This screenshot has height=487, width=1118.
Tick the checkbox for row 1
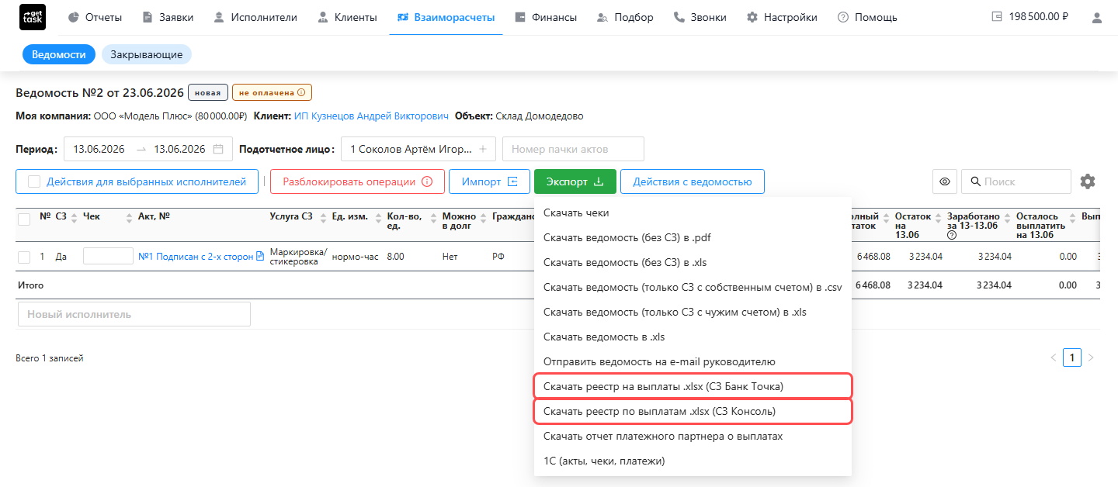click(x=24, y=257)
